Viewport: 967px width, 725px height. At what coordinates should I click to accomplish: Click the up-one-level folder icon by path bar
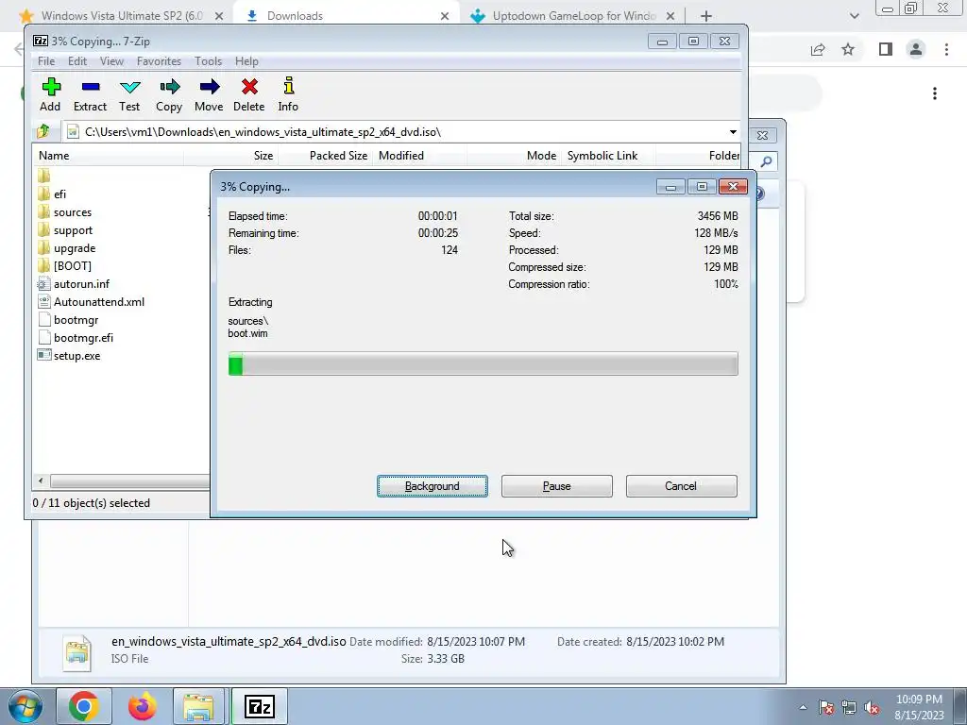point(43,131)
